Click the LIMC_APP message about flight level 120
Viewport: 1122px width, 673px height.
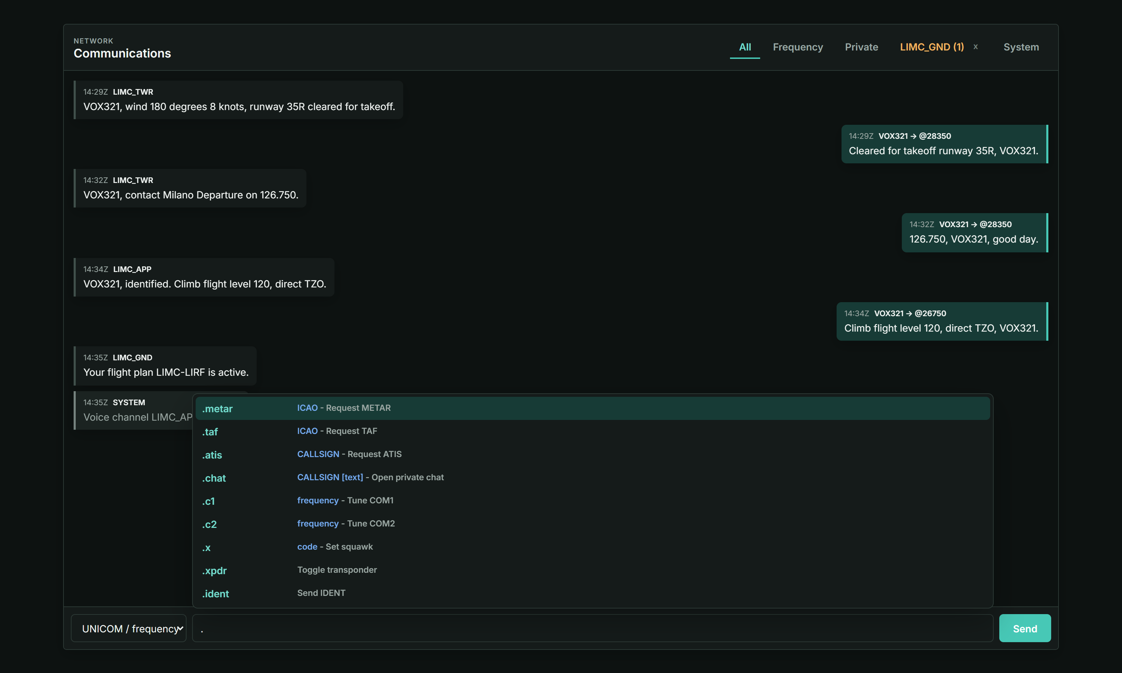point(204,277)
